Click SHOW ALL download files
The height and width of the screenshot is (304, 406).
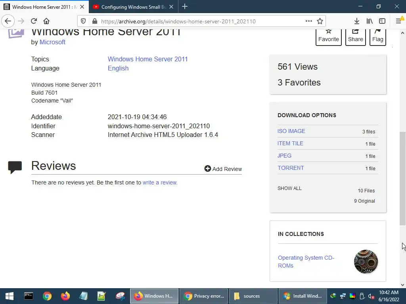[x=289, y=188]
